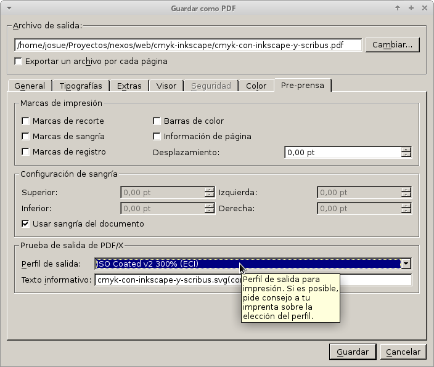
Task: Toggle Información de página checkbox
Action: (157, 137)
